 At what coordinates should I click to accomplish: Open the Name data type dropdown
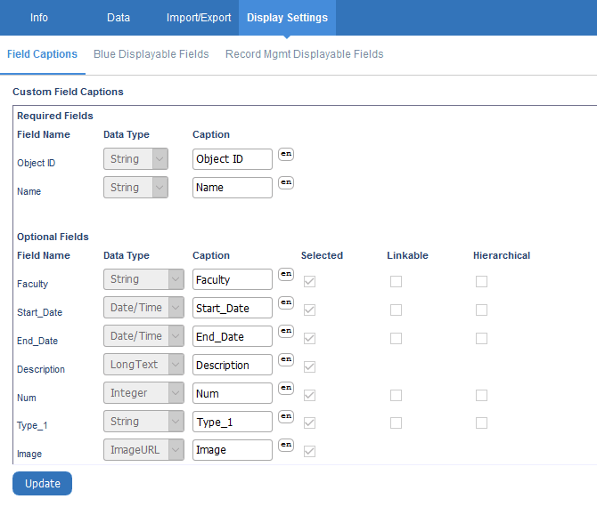point(135,188)
